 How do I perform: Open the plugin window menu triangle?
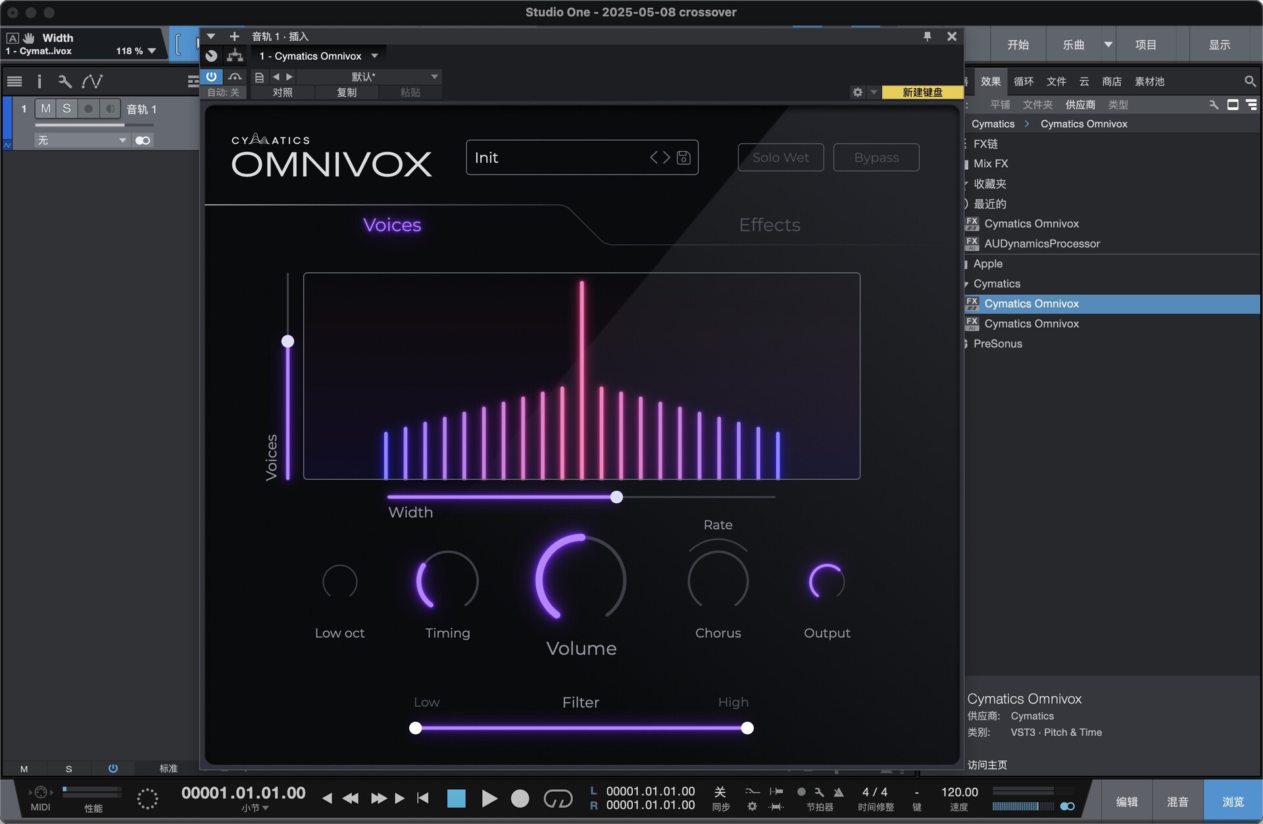pos(211,36)
